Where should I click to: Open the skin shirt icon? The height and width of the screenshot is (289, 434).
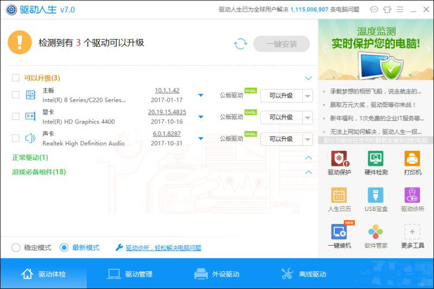point(387,10)
